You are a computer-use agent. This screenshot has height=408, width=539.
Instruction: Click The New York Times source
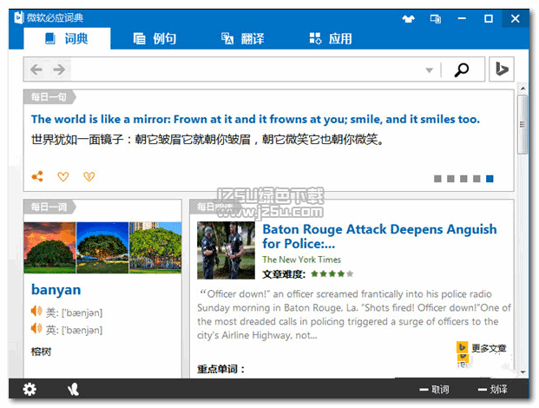click(x=301, y=260)
